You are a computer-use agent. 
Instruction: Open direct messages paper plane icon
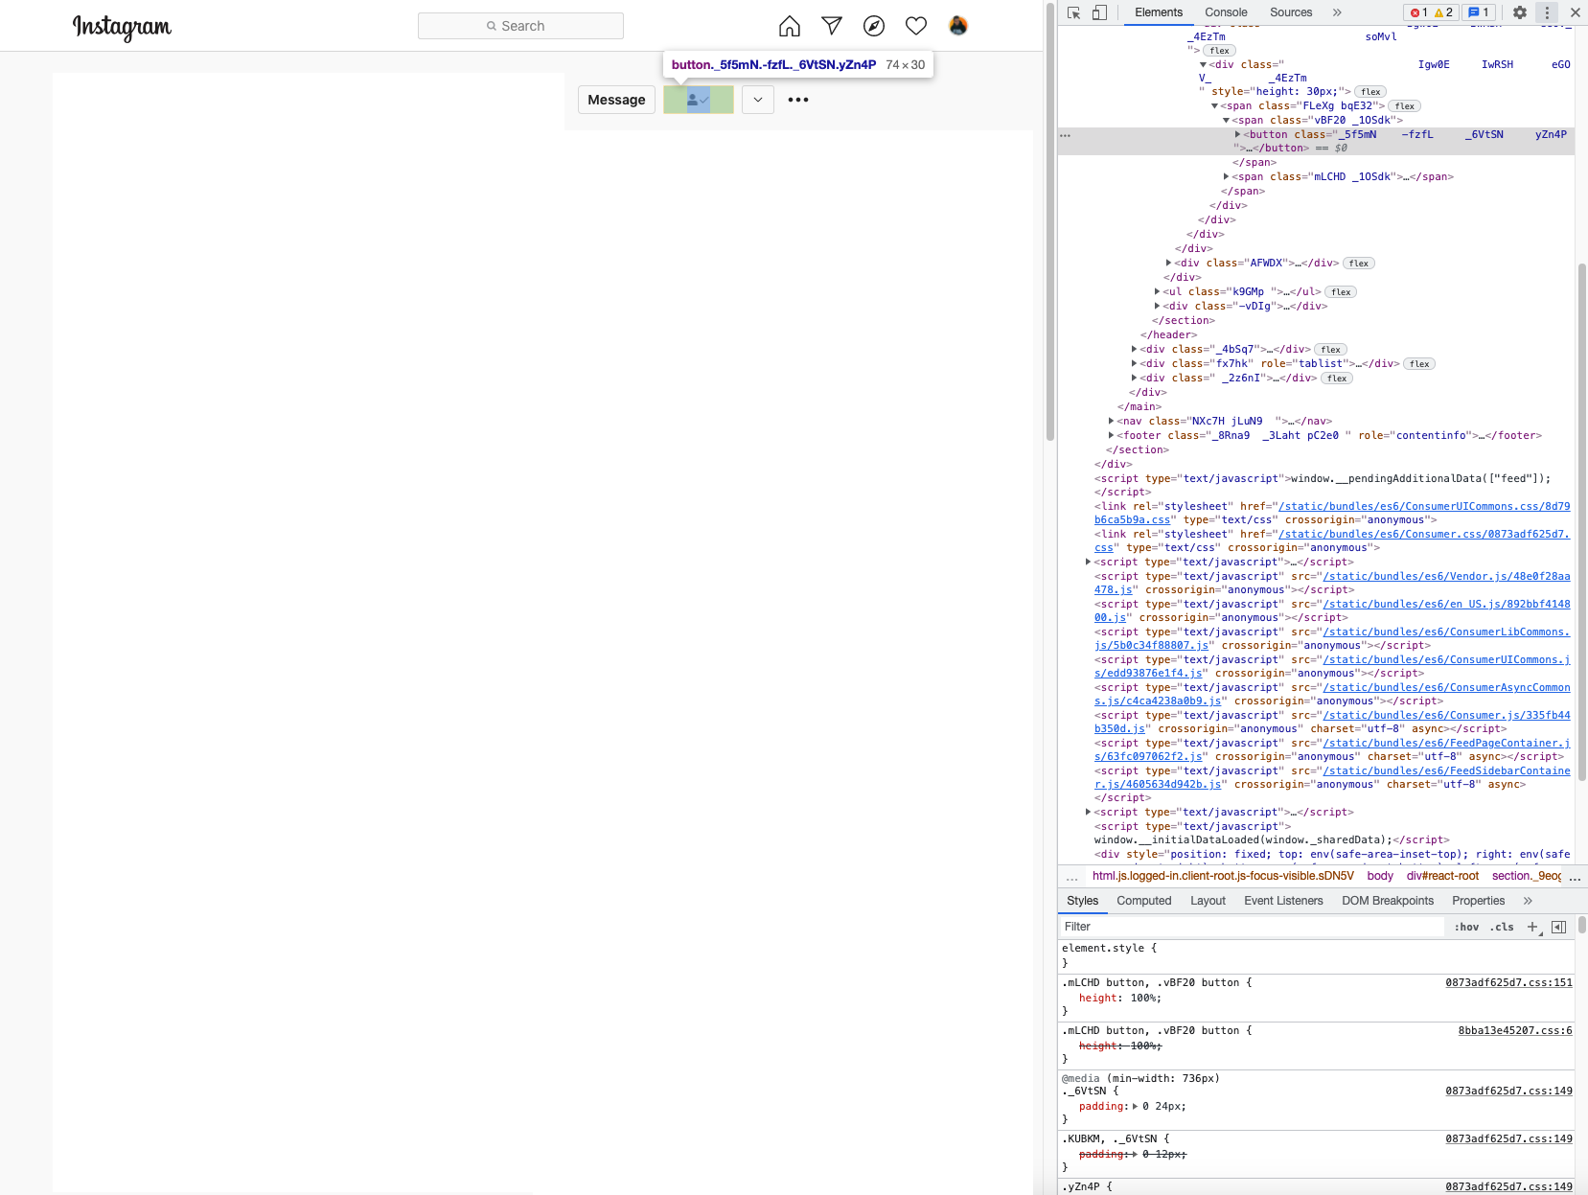coord(832,26)
